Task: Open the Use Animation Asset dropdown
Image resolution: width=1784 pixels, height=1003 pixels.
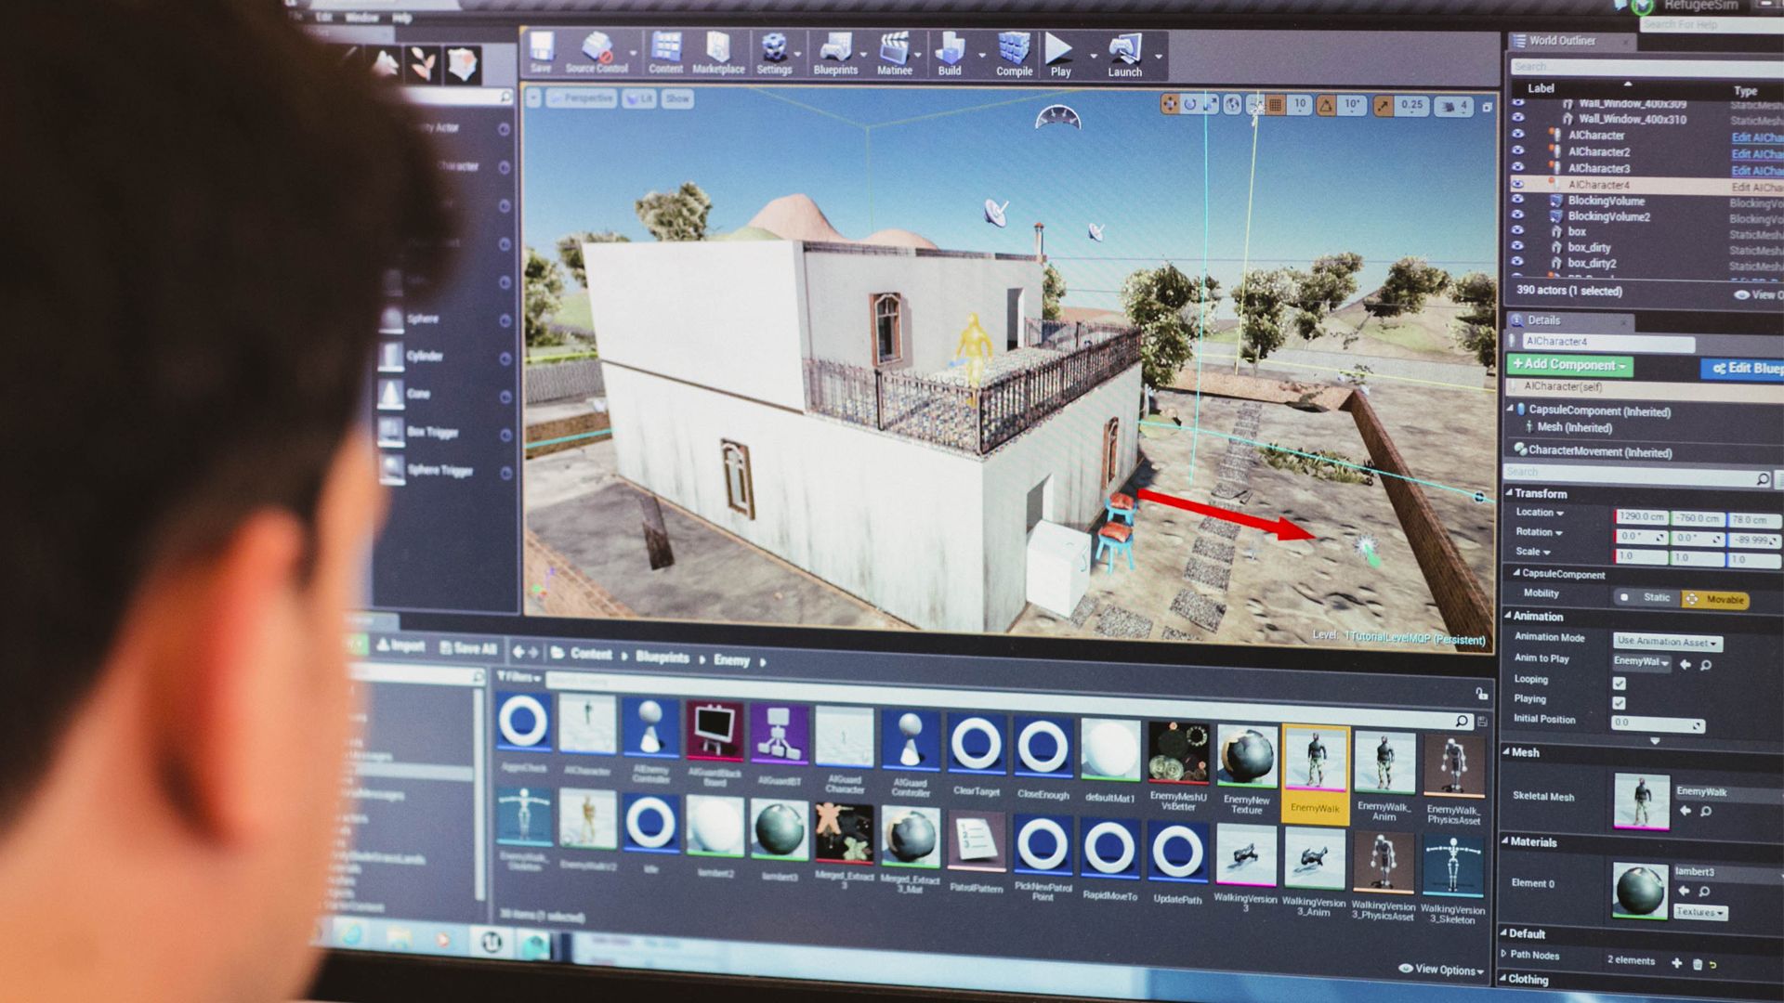Action: tap(1667, 642)
